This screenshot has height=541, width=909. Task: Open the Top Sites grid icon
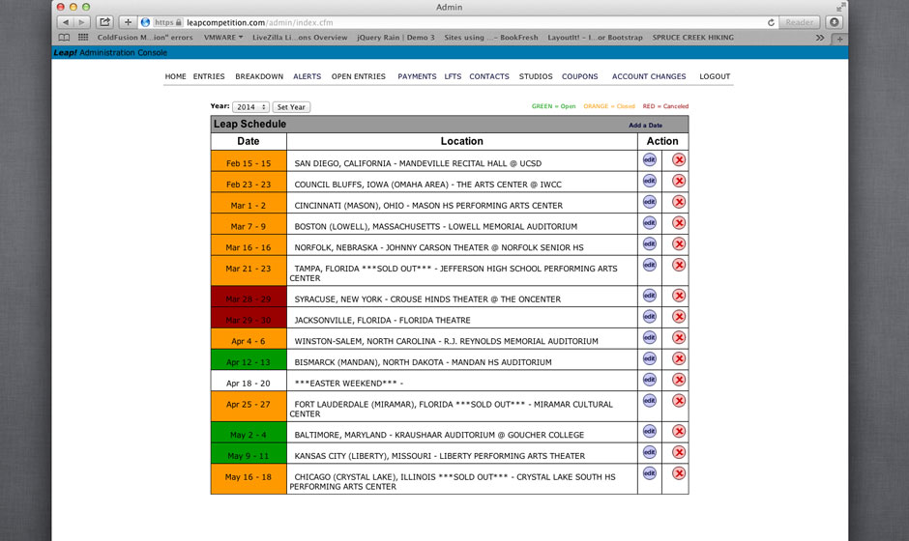[x=83, y=37]
